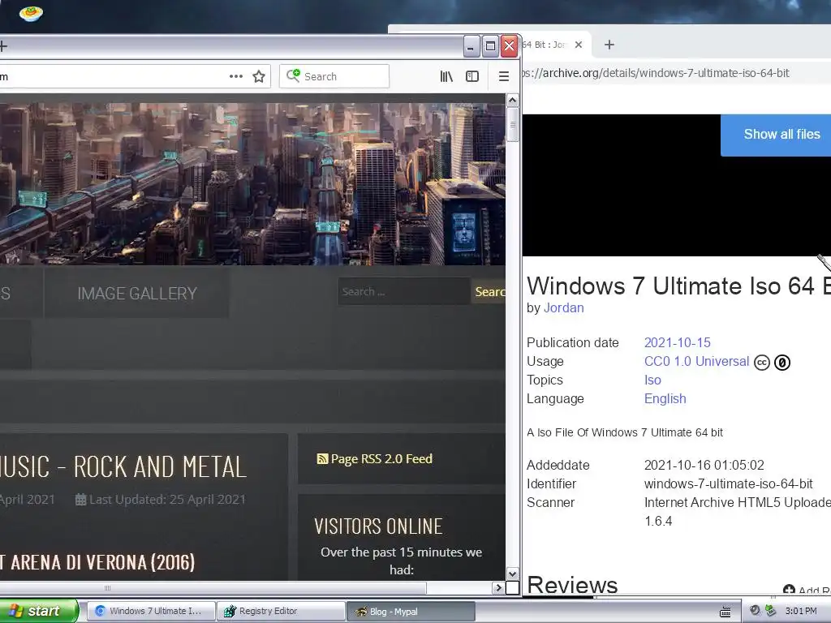This screenshot has width=831, height=623.
Task: Click the on-screen keyboard tray icon
Action: 725,612
